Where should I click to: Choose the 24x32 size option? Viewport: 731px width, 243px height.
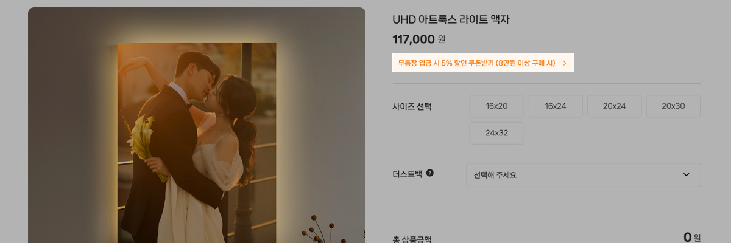pyautogui.click(x=496, y=133)
